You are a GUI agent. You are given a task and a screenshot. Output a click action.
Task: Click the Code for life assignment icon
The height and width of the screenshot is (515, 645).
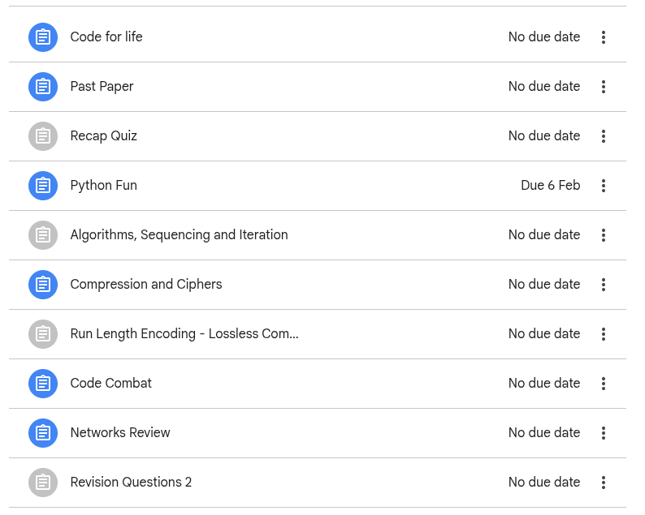(x=43, y=37)
